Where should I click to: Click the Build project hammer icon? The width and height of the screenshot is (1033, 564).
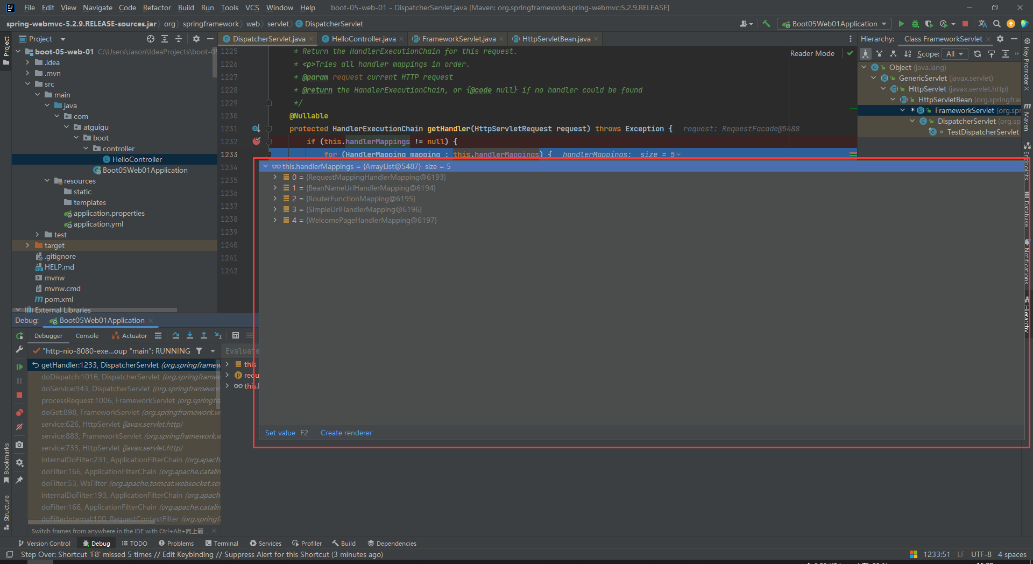pyautogui.click(x=766, y=24)
